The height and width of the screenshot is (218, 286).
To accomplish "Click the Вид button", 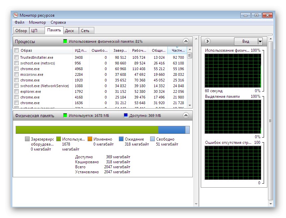I will pos(246,41).
